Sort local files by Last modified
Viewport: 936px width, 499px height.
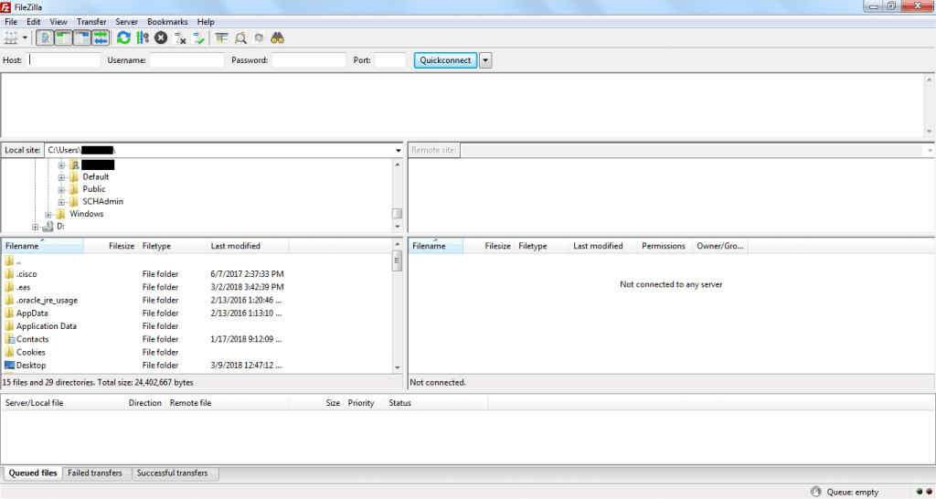(248, 246)
